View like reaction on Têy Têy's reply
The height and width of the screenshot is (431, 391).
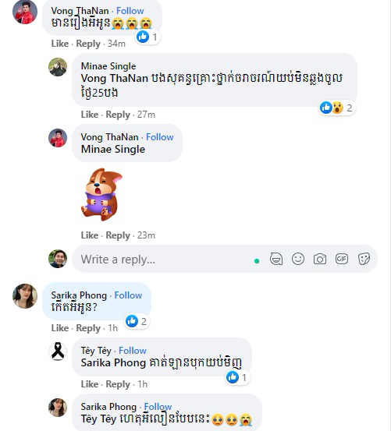click(x=237, y=377)
